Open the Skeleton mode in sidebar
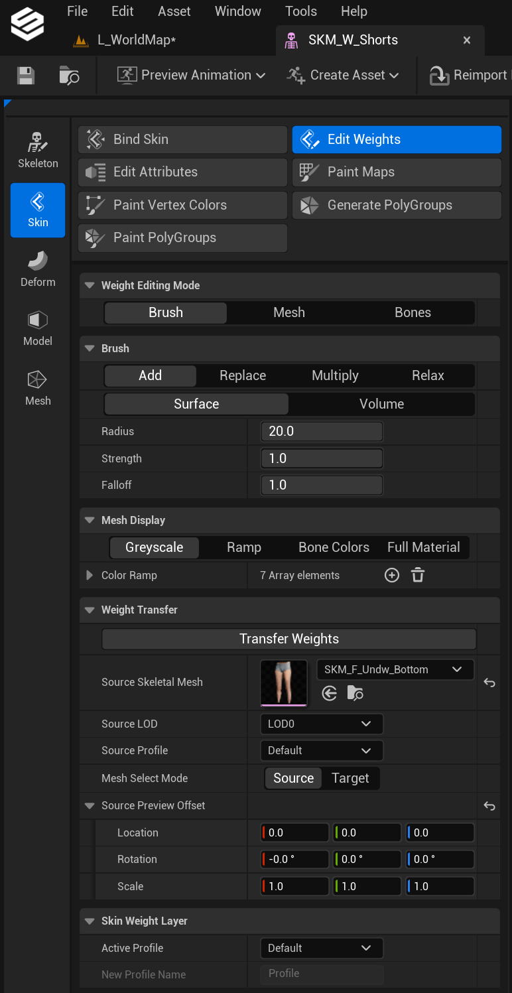The height and width of the screenshot is (993, 512). [x=38, y=149]
